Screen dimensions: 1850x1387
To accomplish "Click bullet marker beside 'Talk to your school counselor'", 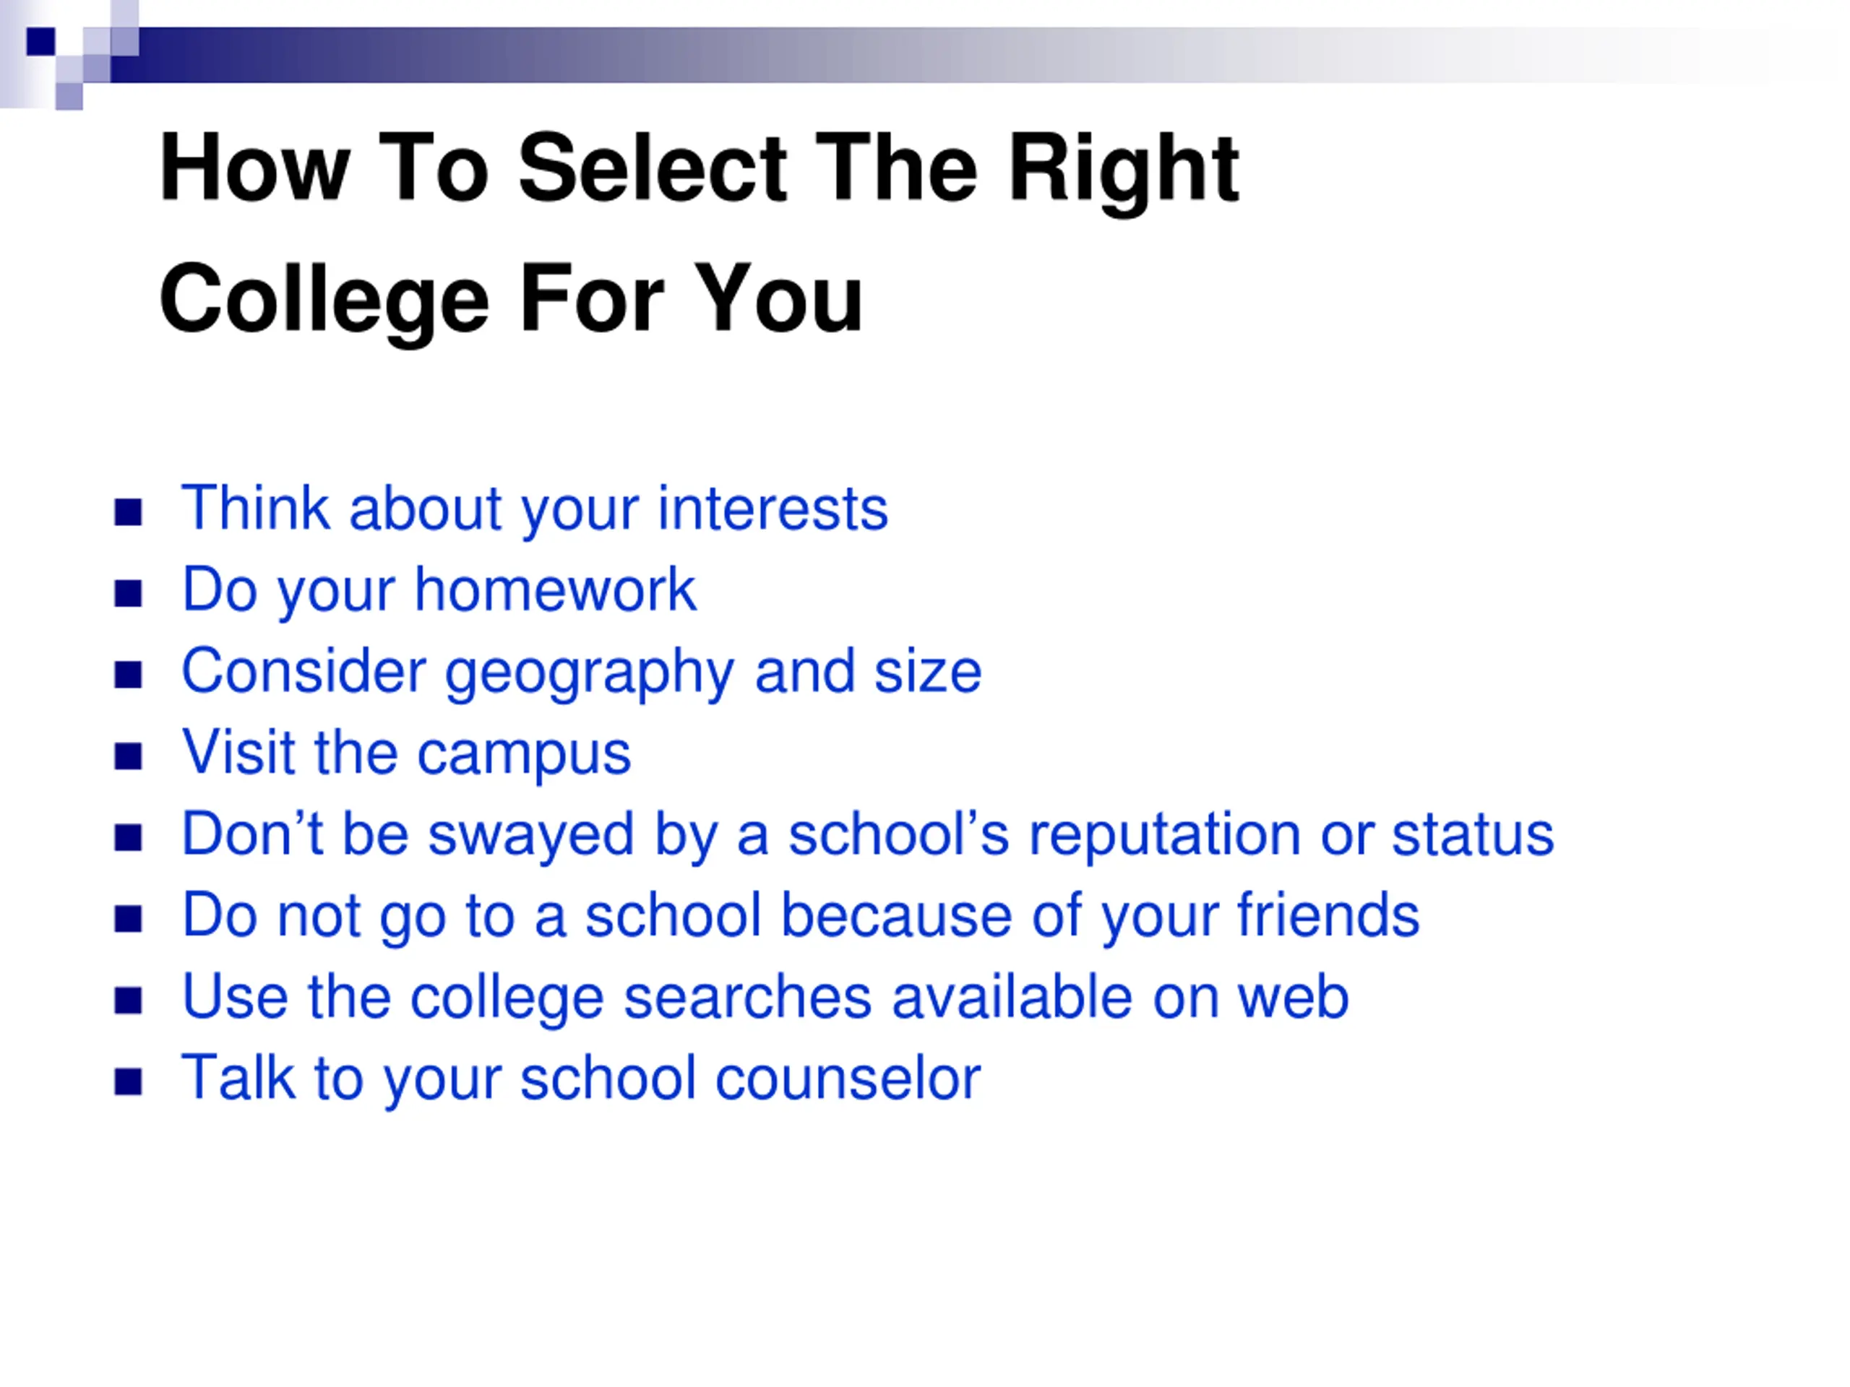I will [128, 1082].
